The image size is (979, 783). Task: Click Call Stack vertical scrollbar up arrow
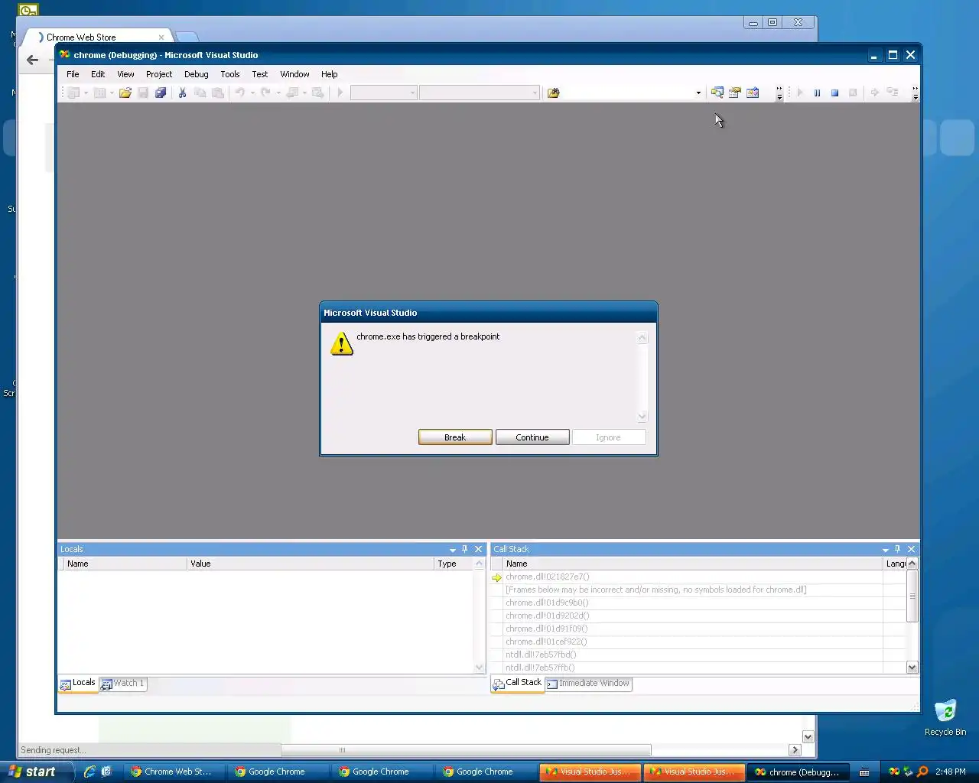[912, 564]
